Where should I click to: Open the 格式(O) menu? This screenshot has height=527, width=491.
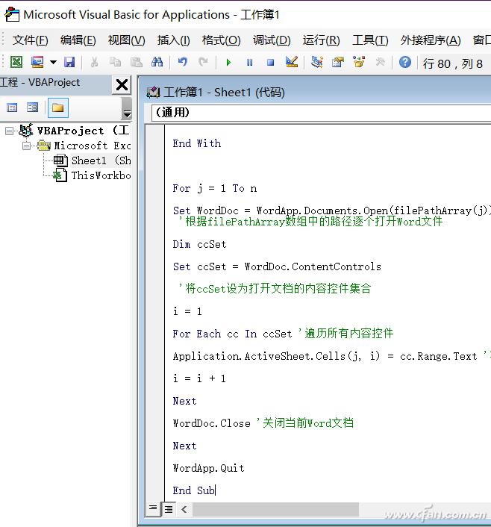click(221, 40)
